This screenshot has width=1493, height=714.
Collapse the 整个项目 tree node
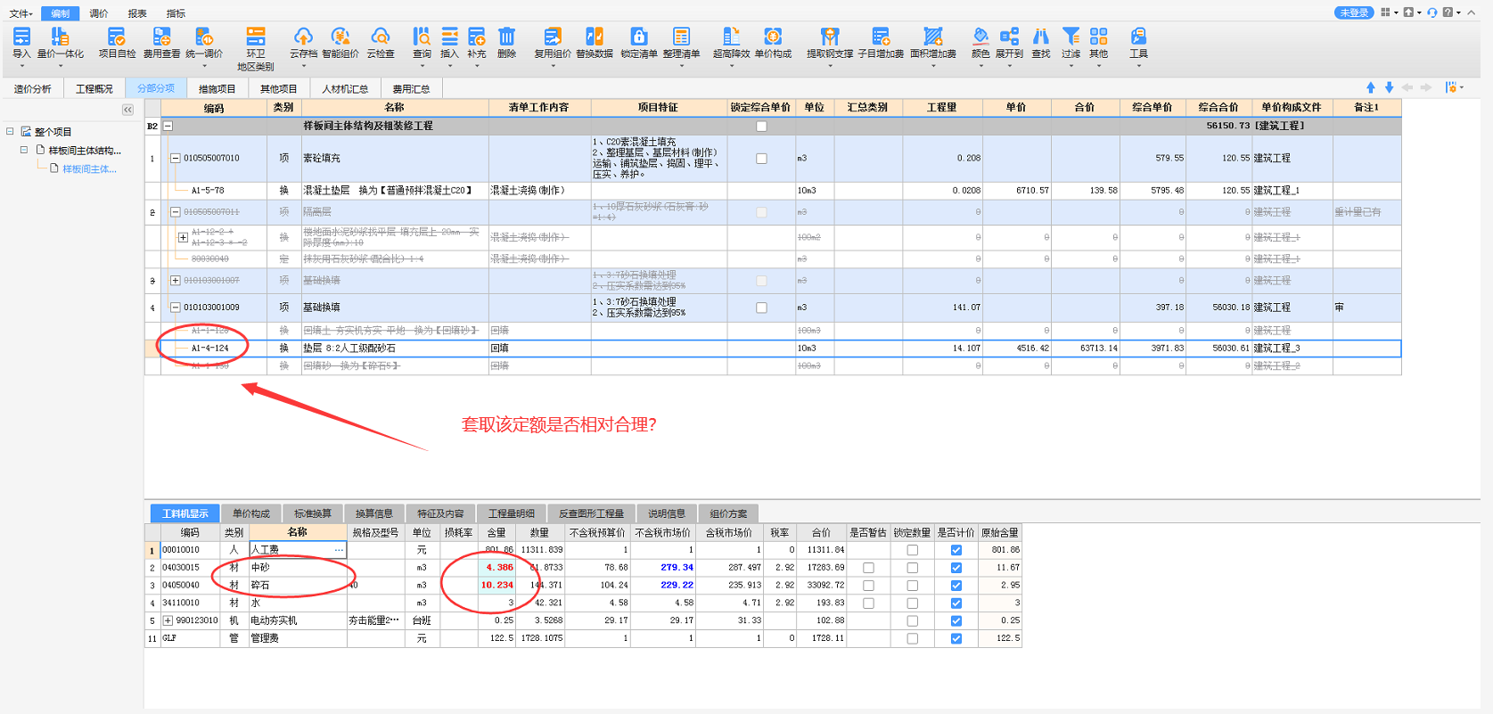point(11,131)
